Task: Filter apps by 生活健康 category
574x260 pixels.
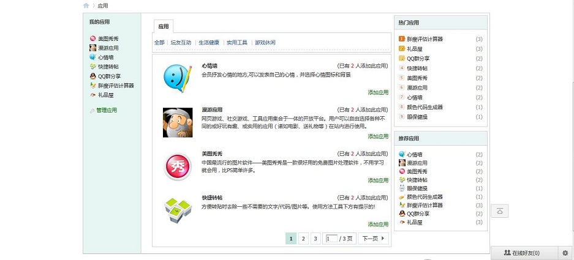Action: click(x=209, y=42)
